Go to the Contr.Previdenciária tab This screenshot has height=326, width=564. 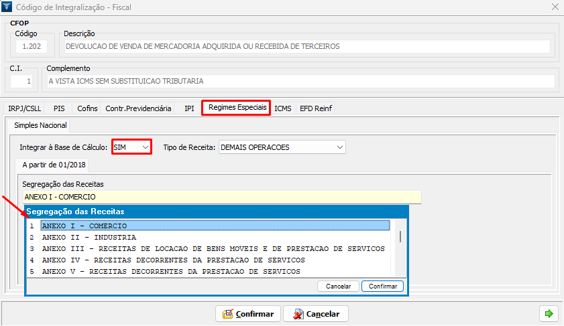pos(138,108)
